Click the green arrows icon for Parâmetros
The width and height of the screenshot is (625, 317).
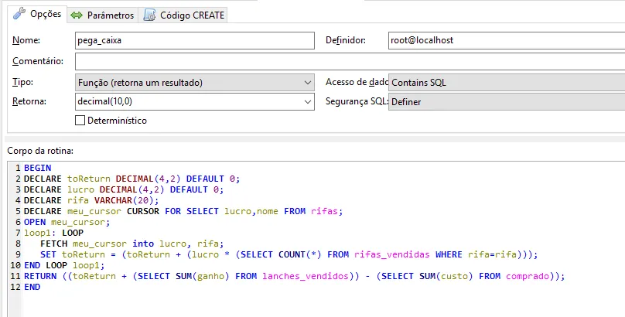(77, 15)
